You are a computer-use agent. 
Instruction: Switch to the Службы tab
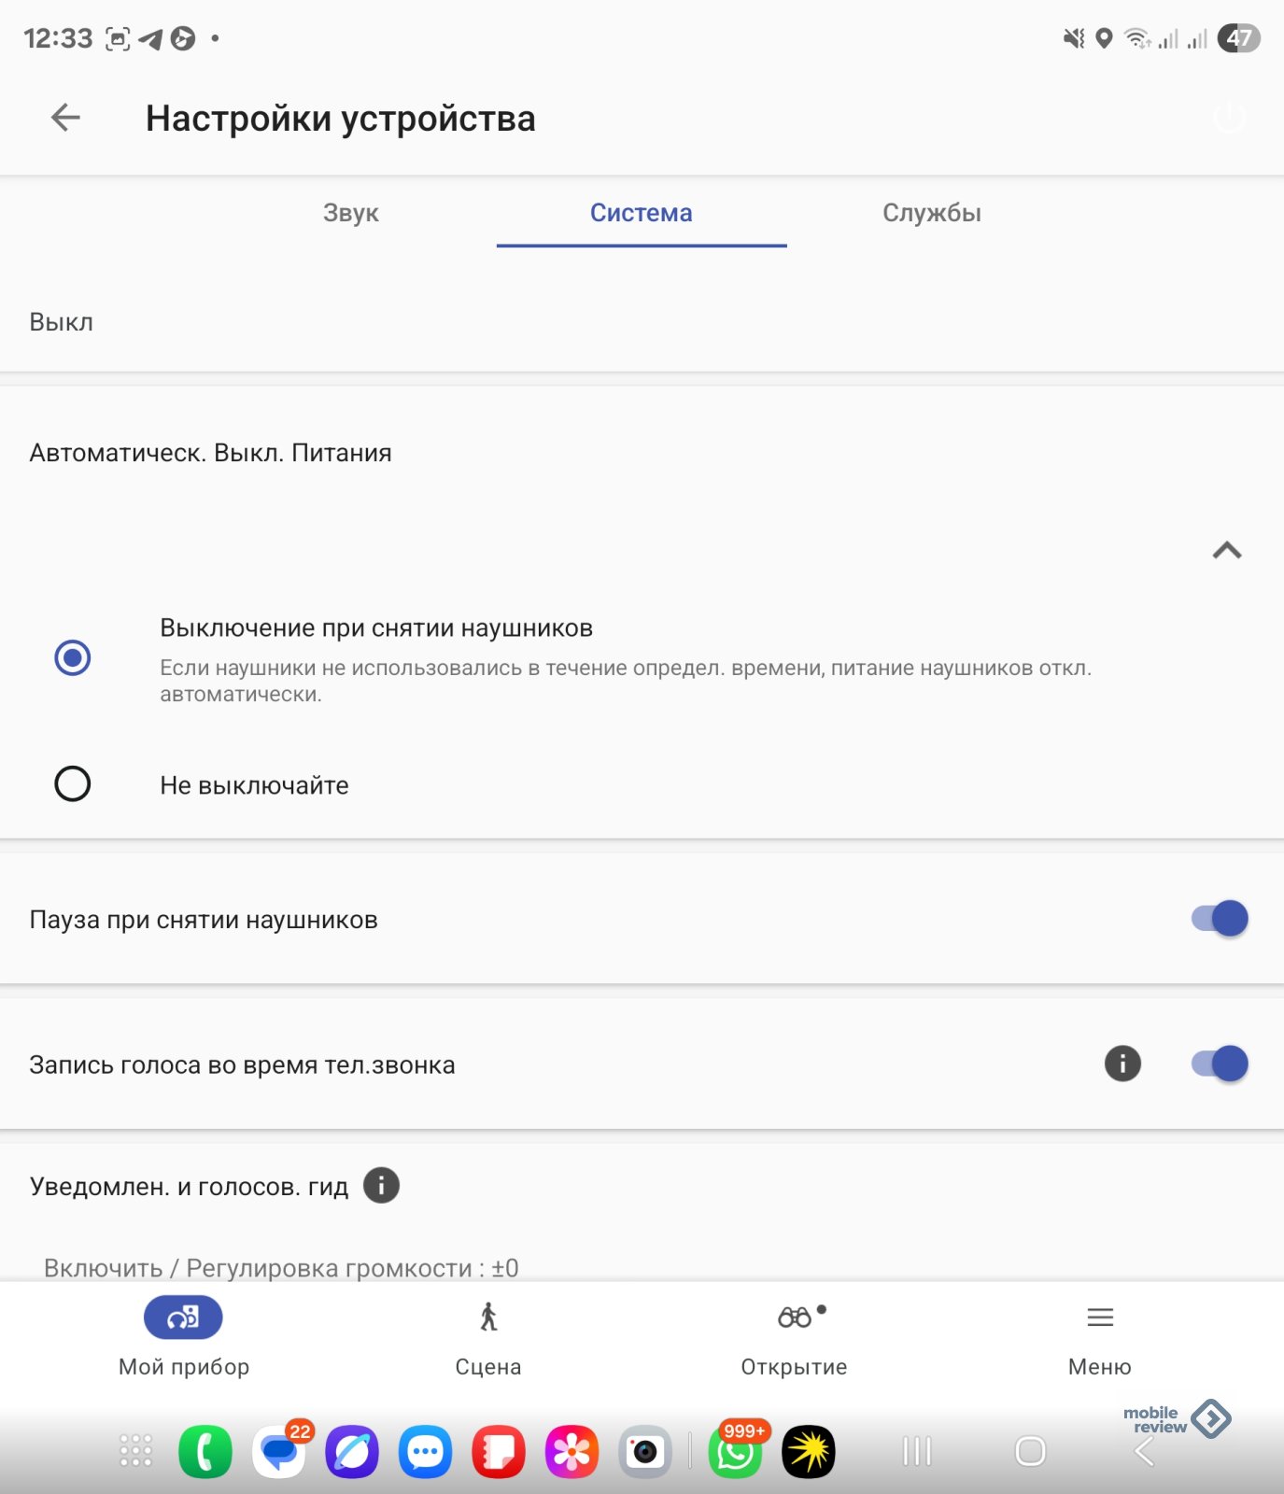932,213
